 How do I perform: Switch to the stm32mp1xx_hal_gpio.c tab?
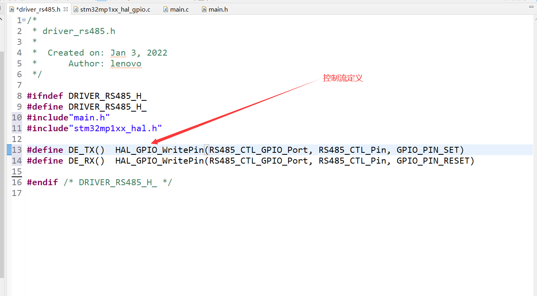tap(112, 9)
